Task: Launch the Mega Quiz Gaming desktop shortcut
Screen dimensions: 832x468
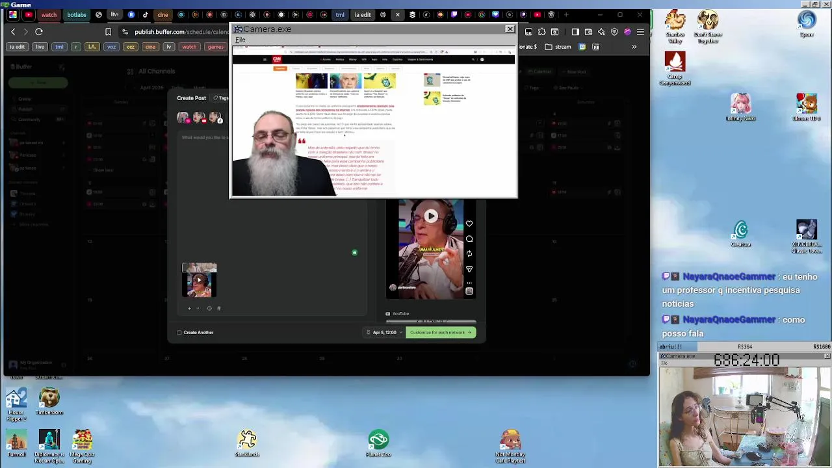Action: click(x=82, y=447)
